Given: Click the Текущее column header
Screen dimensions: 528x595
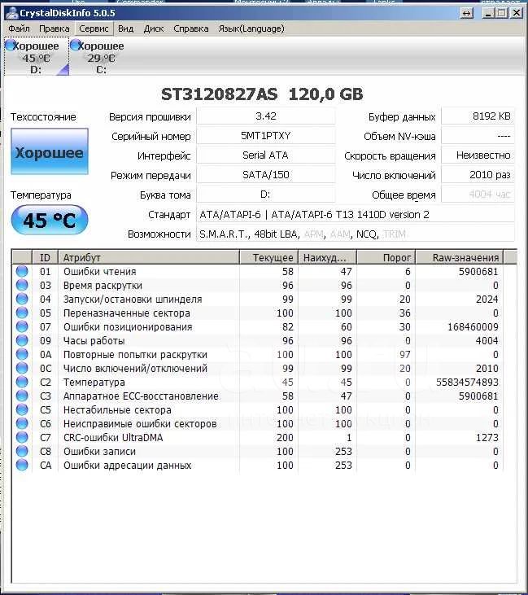Looking at the screenshot, I should pos(269,257).
